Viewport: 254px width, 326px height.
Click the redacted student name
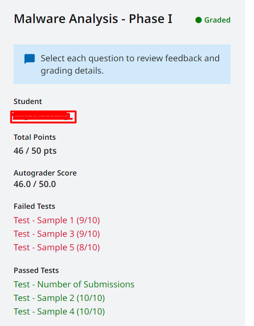point(44,117)
